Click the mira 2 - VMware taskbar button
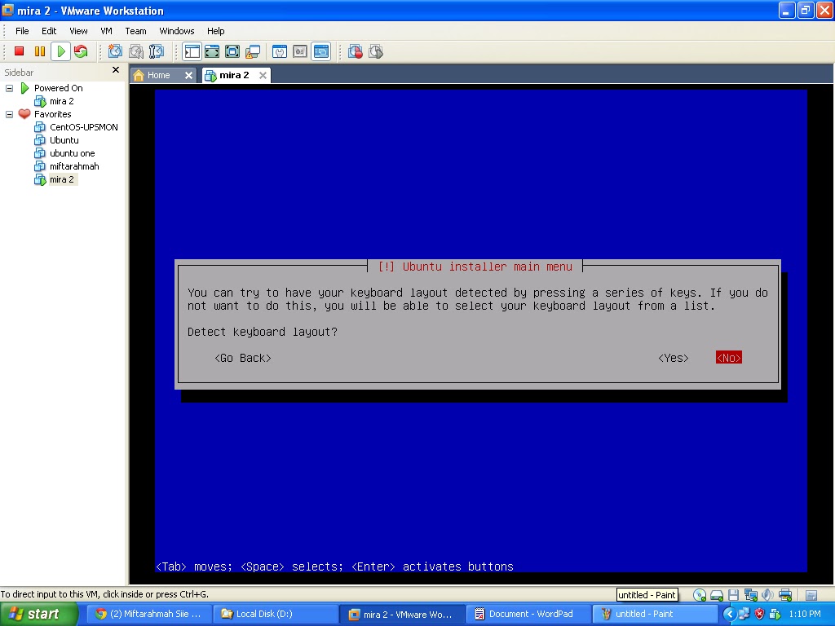Image resolution: width=835 pixels, height=626 pixels. (x=401, y=614)
